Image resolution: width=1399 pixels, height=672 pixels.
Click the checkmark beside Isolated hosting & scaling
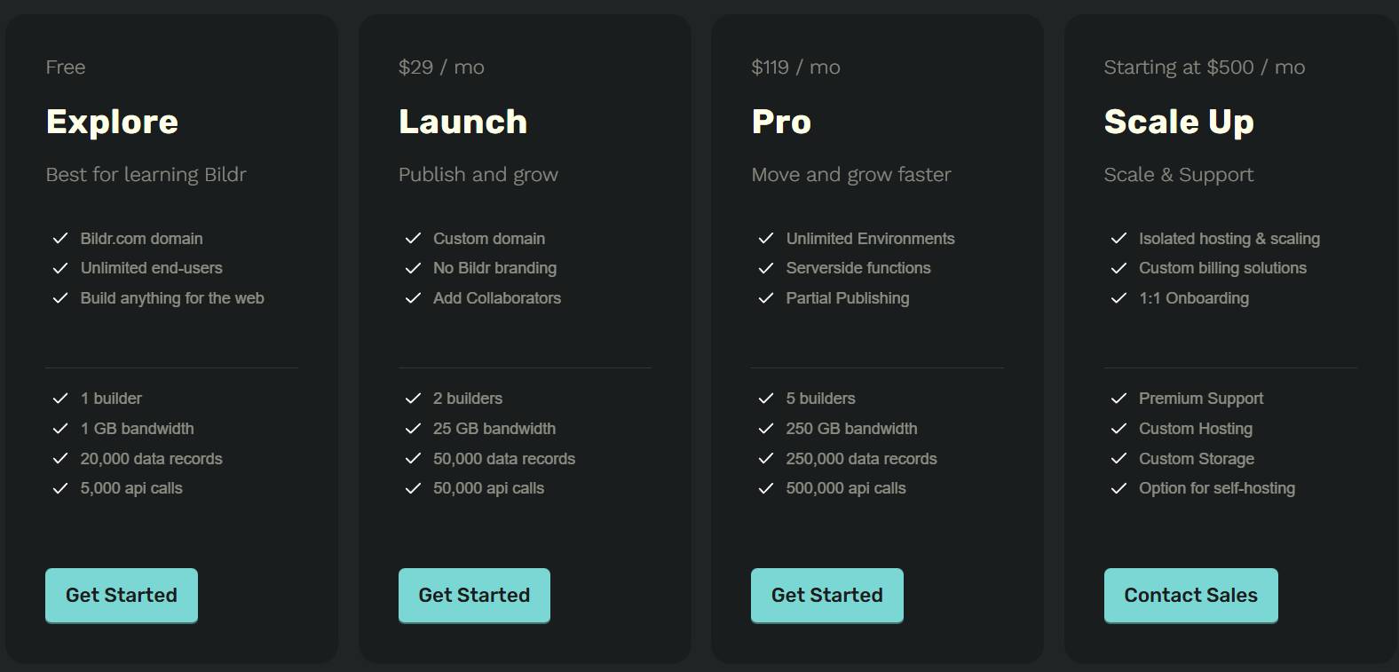coord(1118,238)
